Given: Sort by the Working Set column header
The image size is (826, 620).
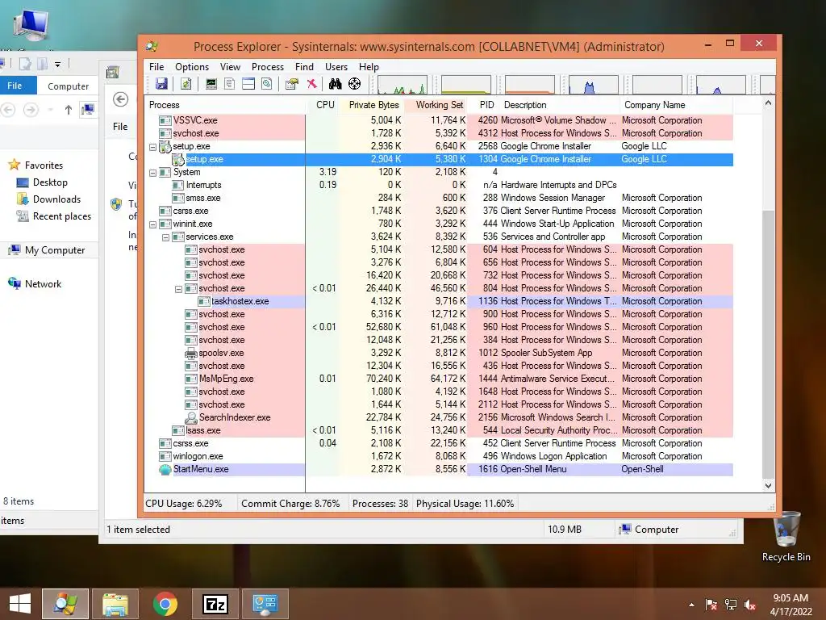Looking at the screenshot, I should point(436,105).
